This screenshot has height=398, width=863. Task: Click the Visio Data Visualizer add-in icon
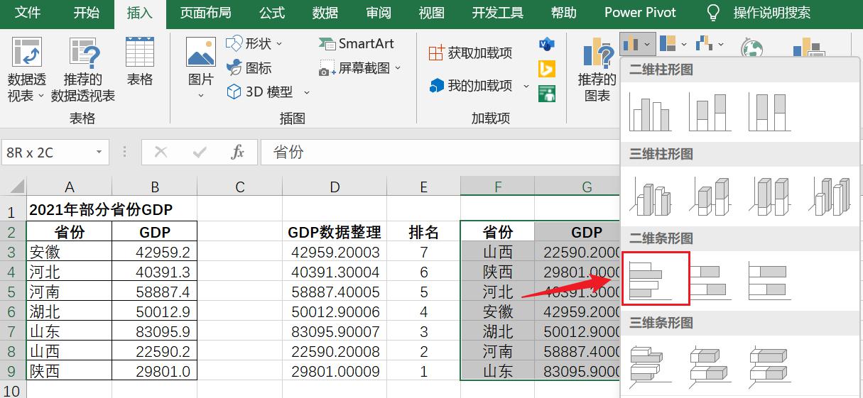pos(547,44)
